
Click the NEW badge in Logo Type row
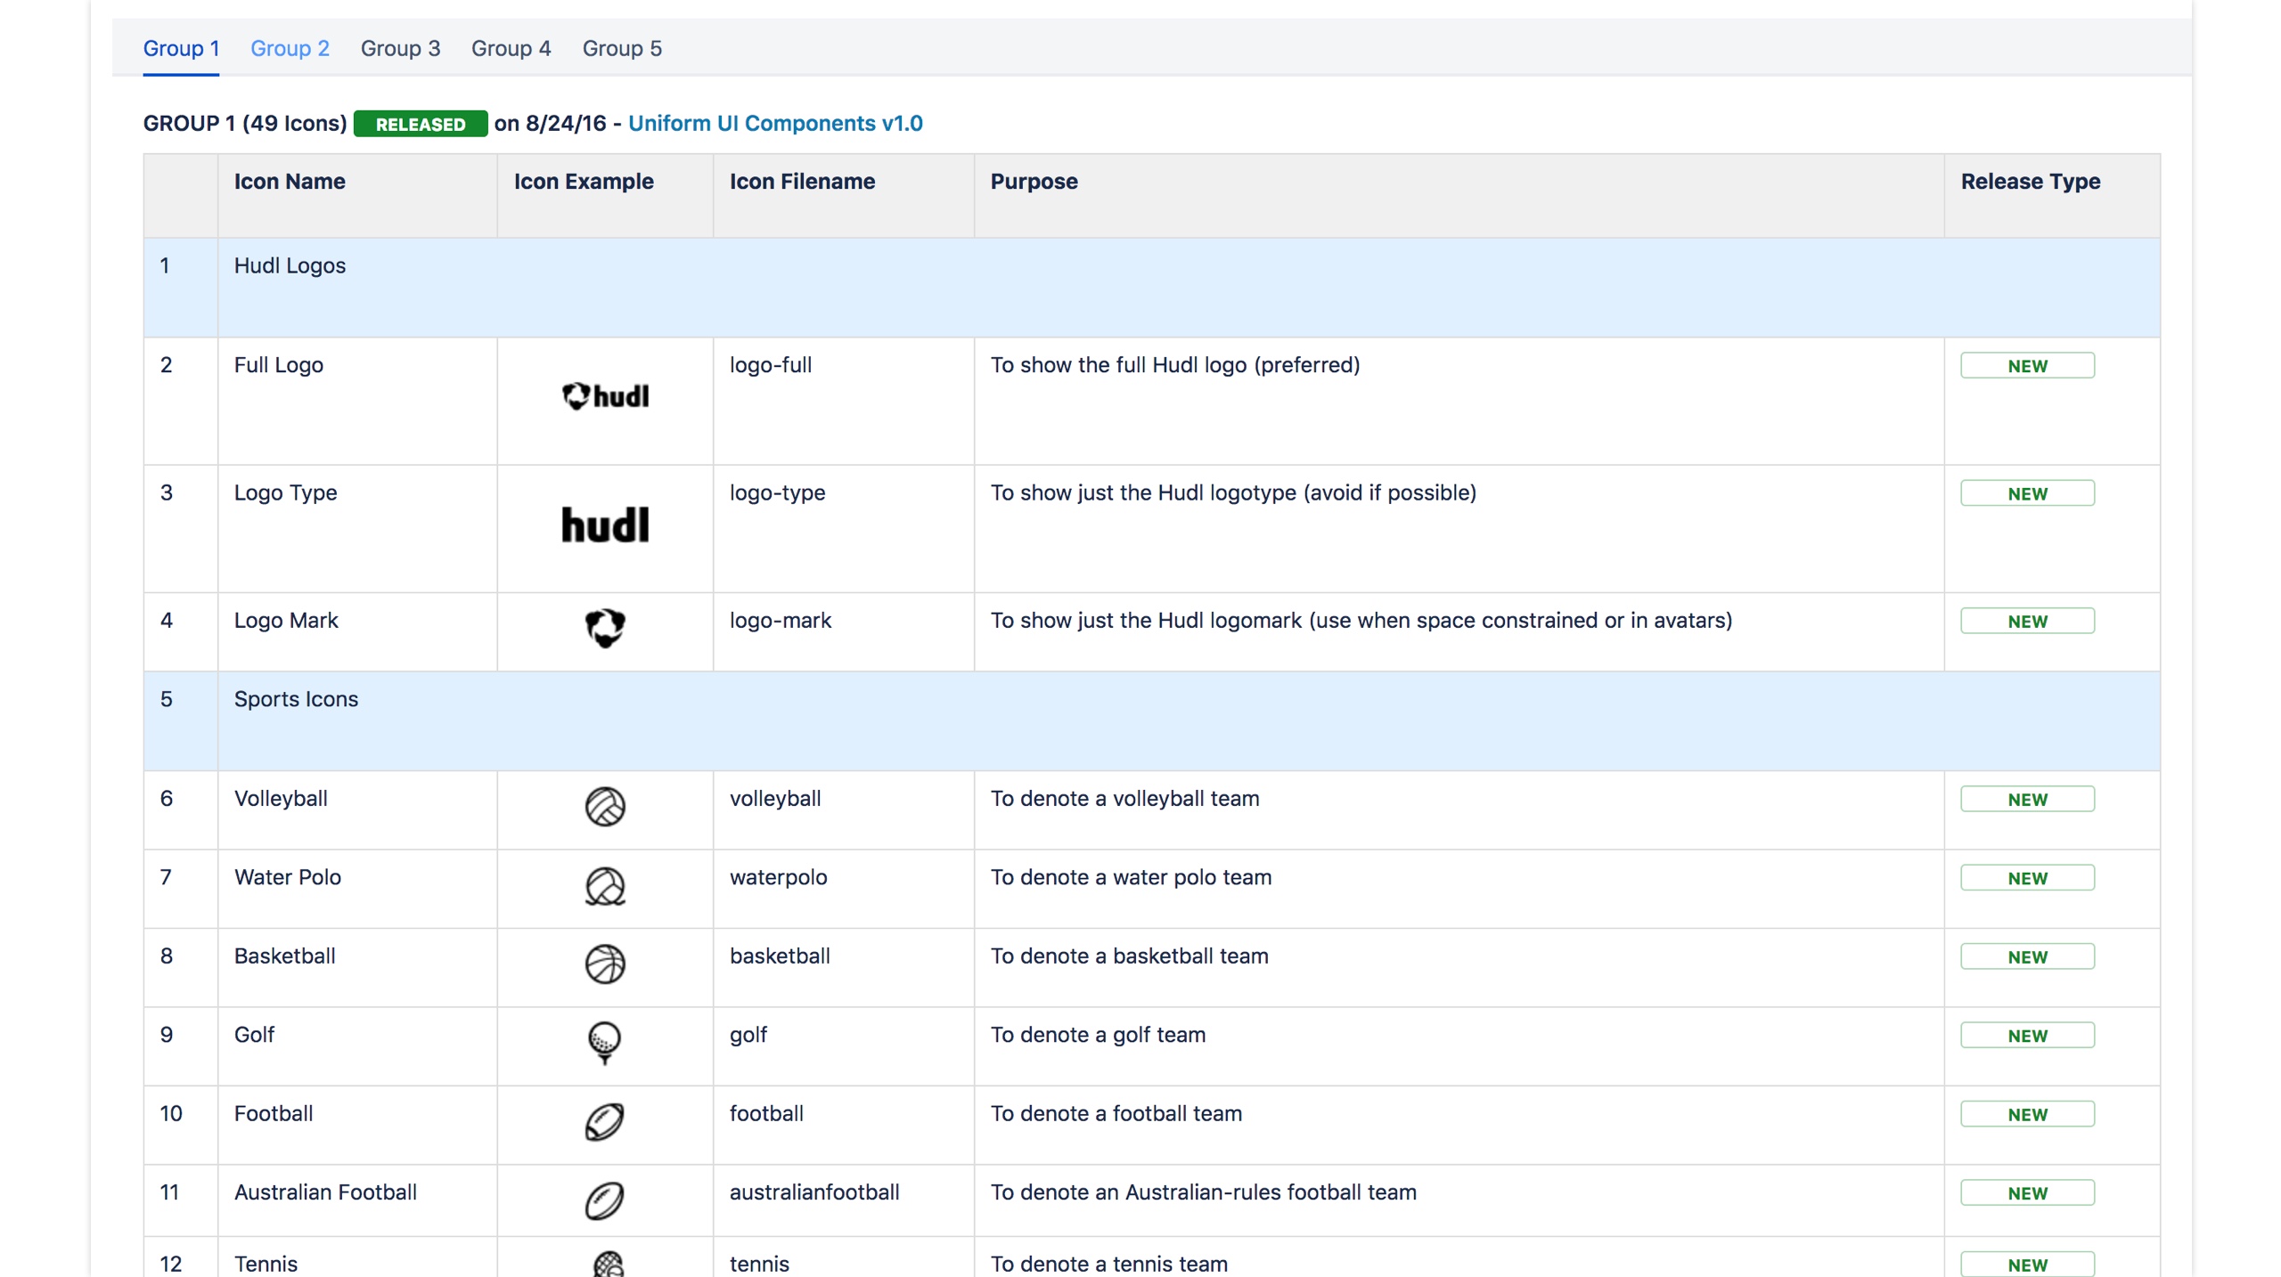[x=2027, y=493]
